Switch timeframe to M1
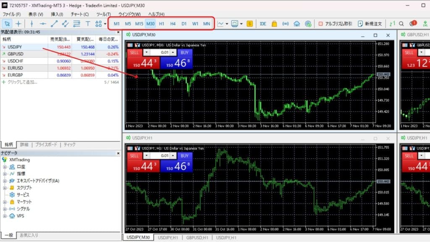 tap(117, 24)
